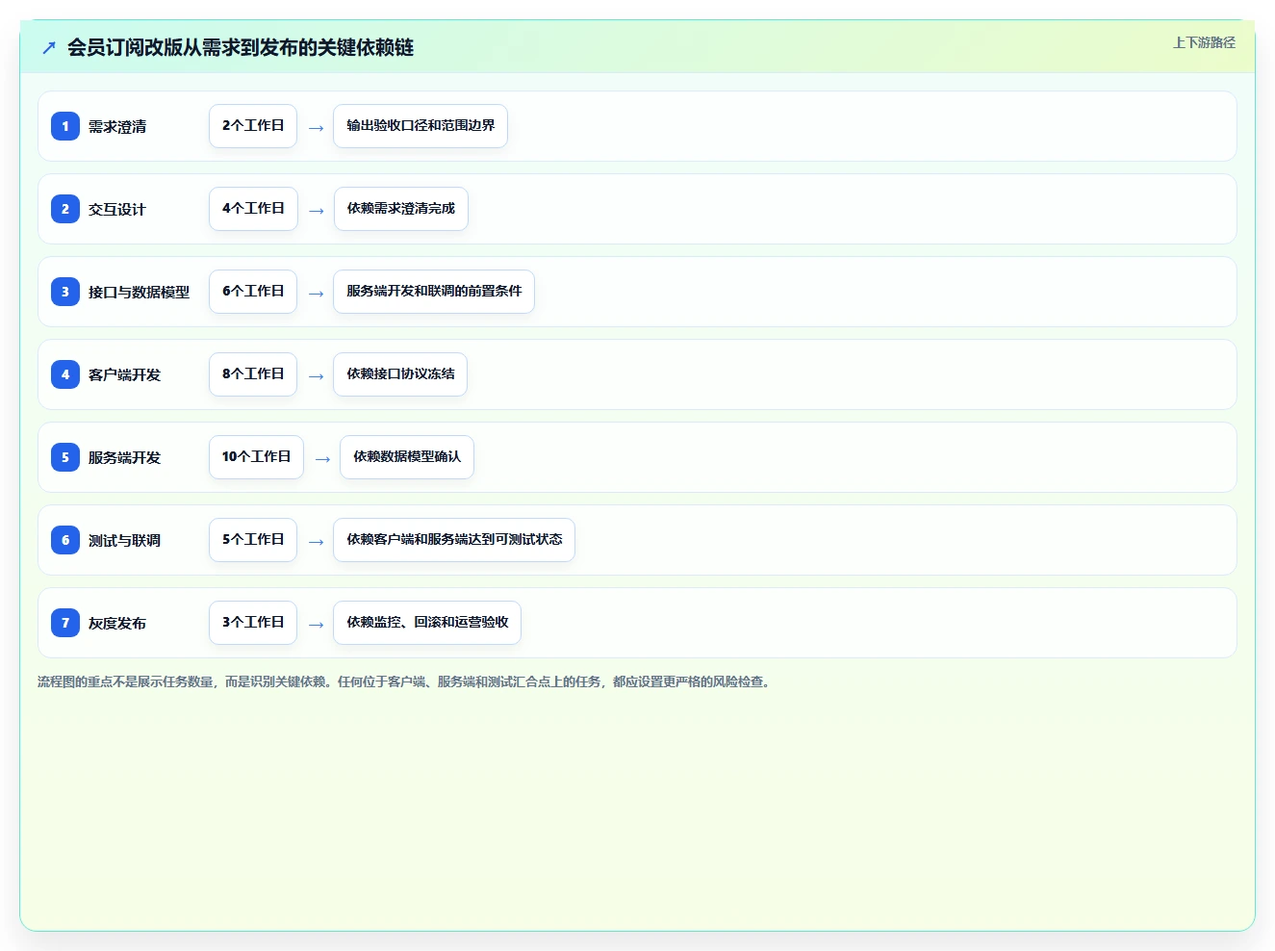Click the 依赖数据模型确认 note
The width and height of the screenshot is (1275, 951).
point(407,457)
